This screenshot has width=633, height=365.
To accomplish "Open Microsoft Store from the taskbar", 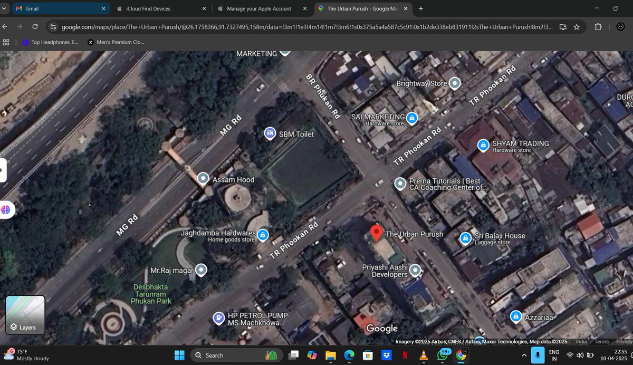I will (x=368, y=355).
